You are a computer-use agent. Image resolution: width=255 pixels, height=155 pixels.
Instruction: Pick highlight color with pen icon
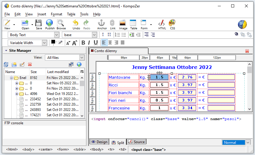click(60, 42)
